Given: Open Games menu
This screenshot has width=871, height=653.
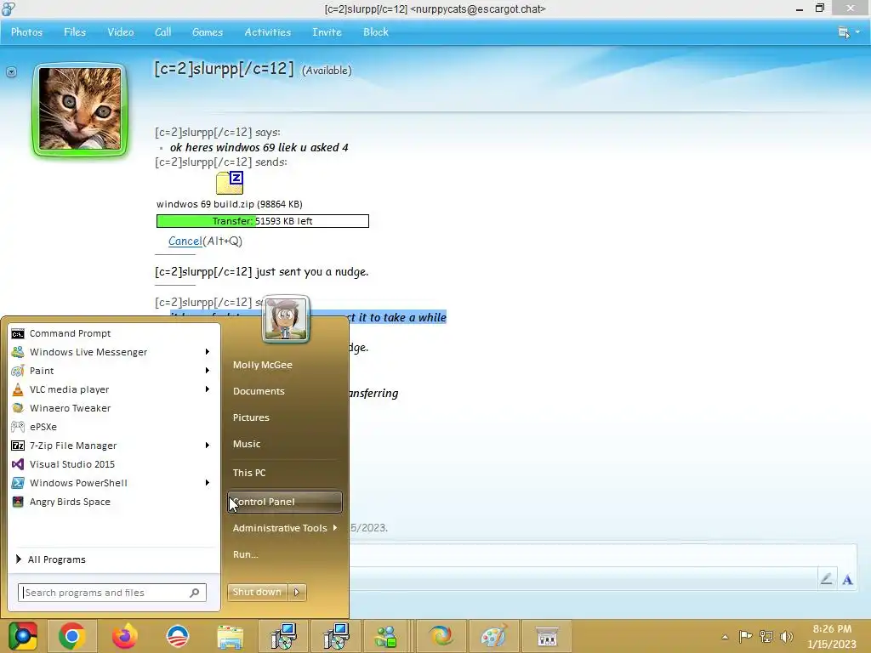Looking at the screenshot, I should pyautogui.click(x=208, y=32).
